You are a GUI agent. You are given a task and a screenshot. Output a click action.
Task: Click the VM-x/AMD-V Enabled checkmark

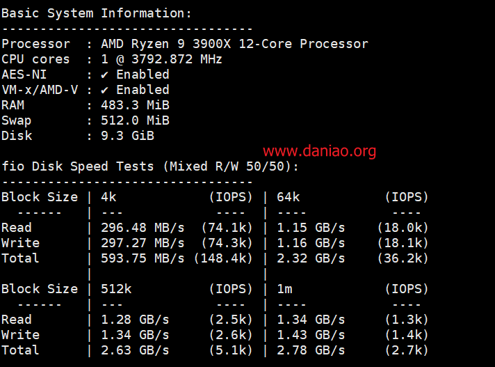tap(104, 91)
